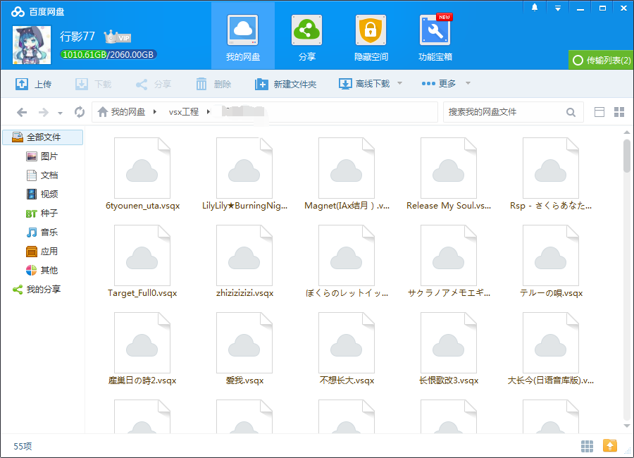The image size is (634, 458).
Task: Expand the arrow after 我的网盘 breadcrumb
Action: pyautogui.click(x=155, y=111)
